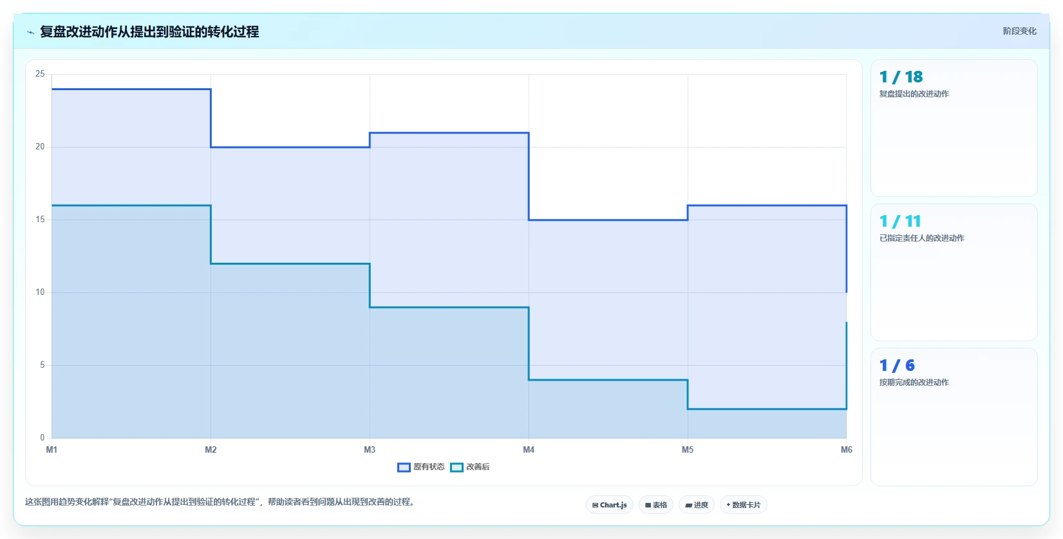Click the teal 改善后 legend color box

pyautogui.click(x=456, y=467)
